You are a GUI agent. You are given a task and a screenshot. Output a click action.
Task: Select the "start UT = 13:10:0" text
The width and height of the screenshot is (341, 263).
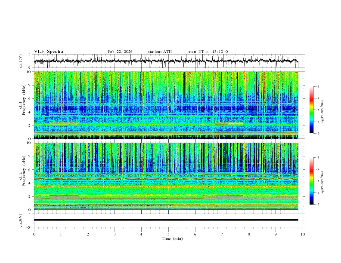208,52
